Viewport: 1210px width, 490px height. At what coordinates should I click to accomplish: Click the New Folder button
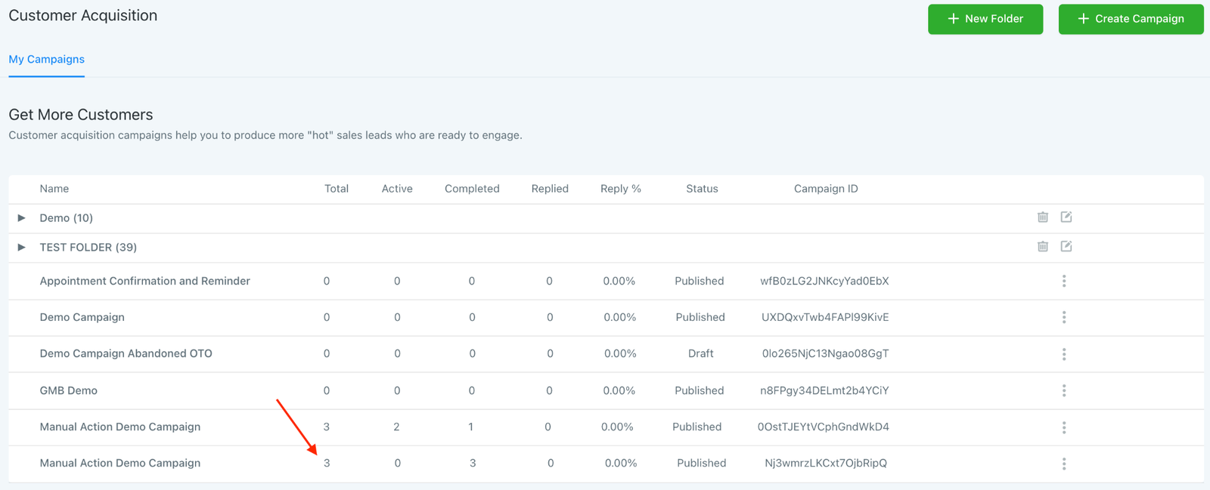click(985, 19)
